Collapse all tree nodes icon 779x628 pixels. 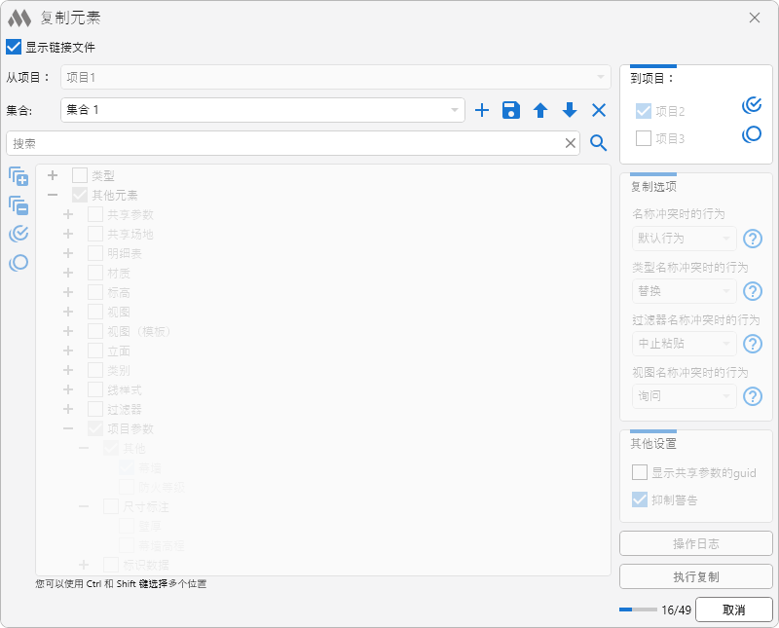(x=19, y=205)
